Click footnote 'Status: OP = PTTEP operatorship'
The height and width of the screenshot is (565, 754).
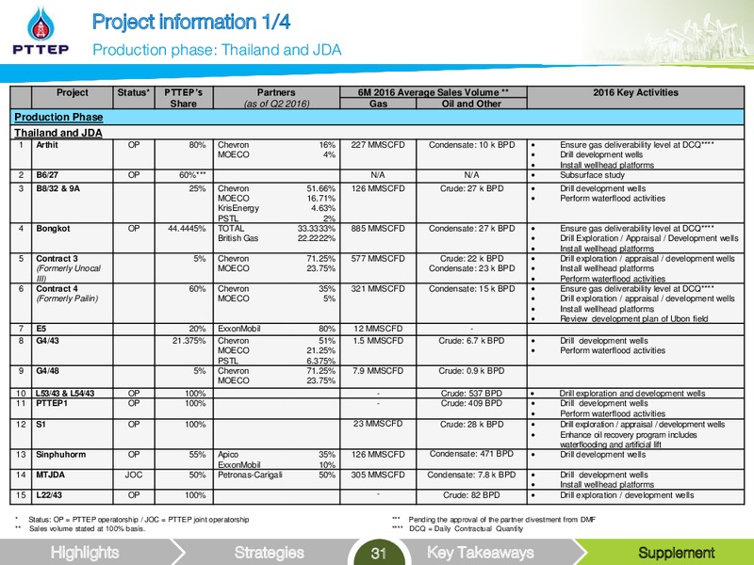coord(139,520)
